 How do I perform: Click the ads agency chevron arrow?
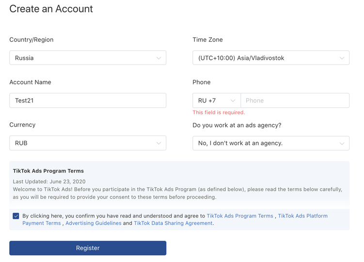click(x=342, y=143)
